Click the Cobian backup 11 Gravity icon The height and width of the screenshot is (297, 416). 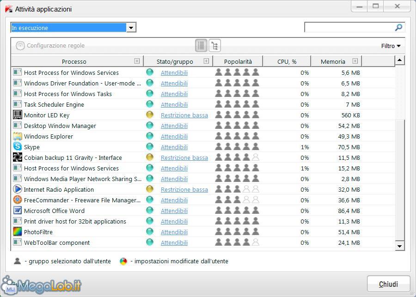point(18,158)
